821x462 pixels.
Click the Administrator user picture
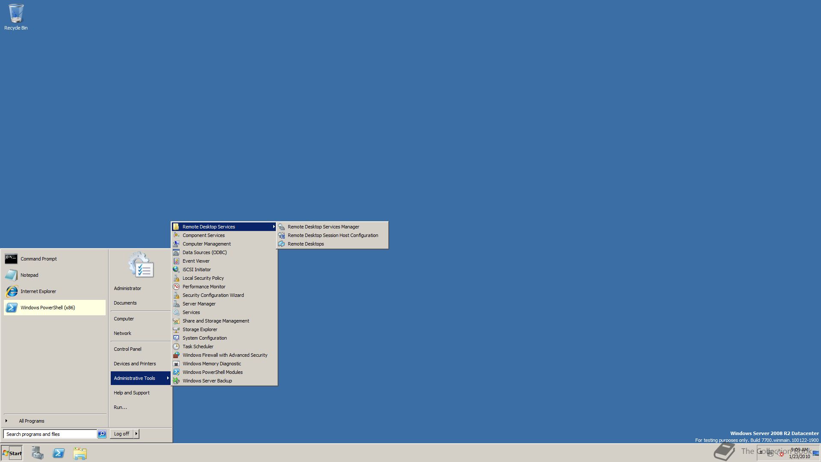click(x=141, y=265)
